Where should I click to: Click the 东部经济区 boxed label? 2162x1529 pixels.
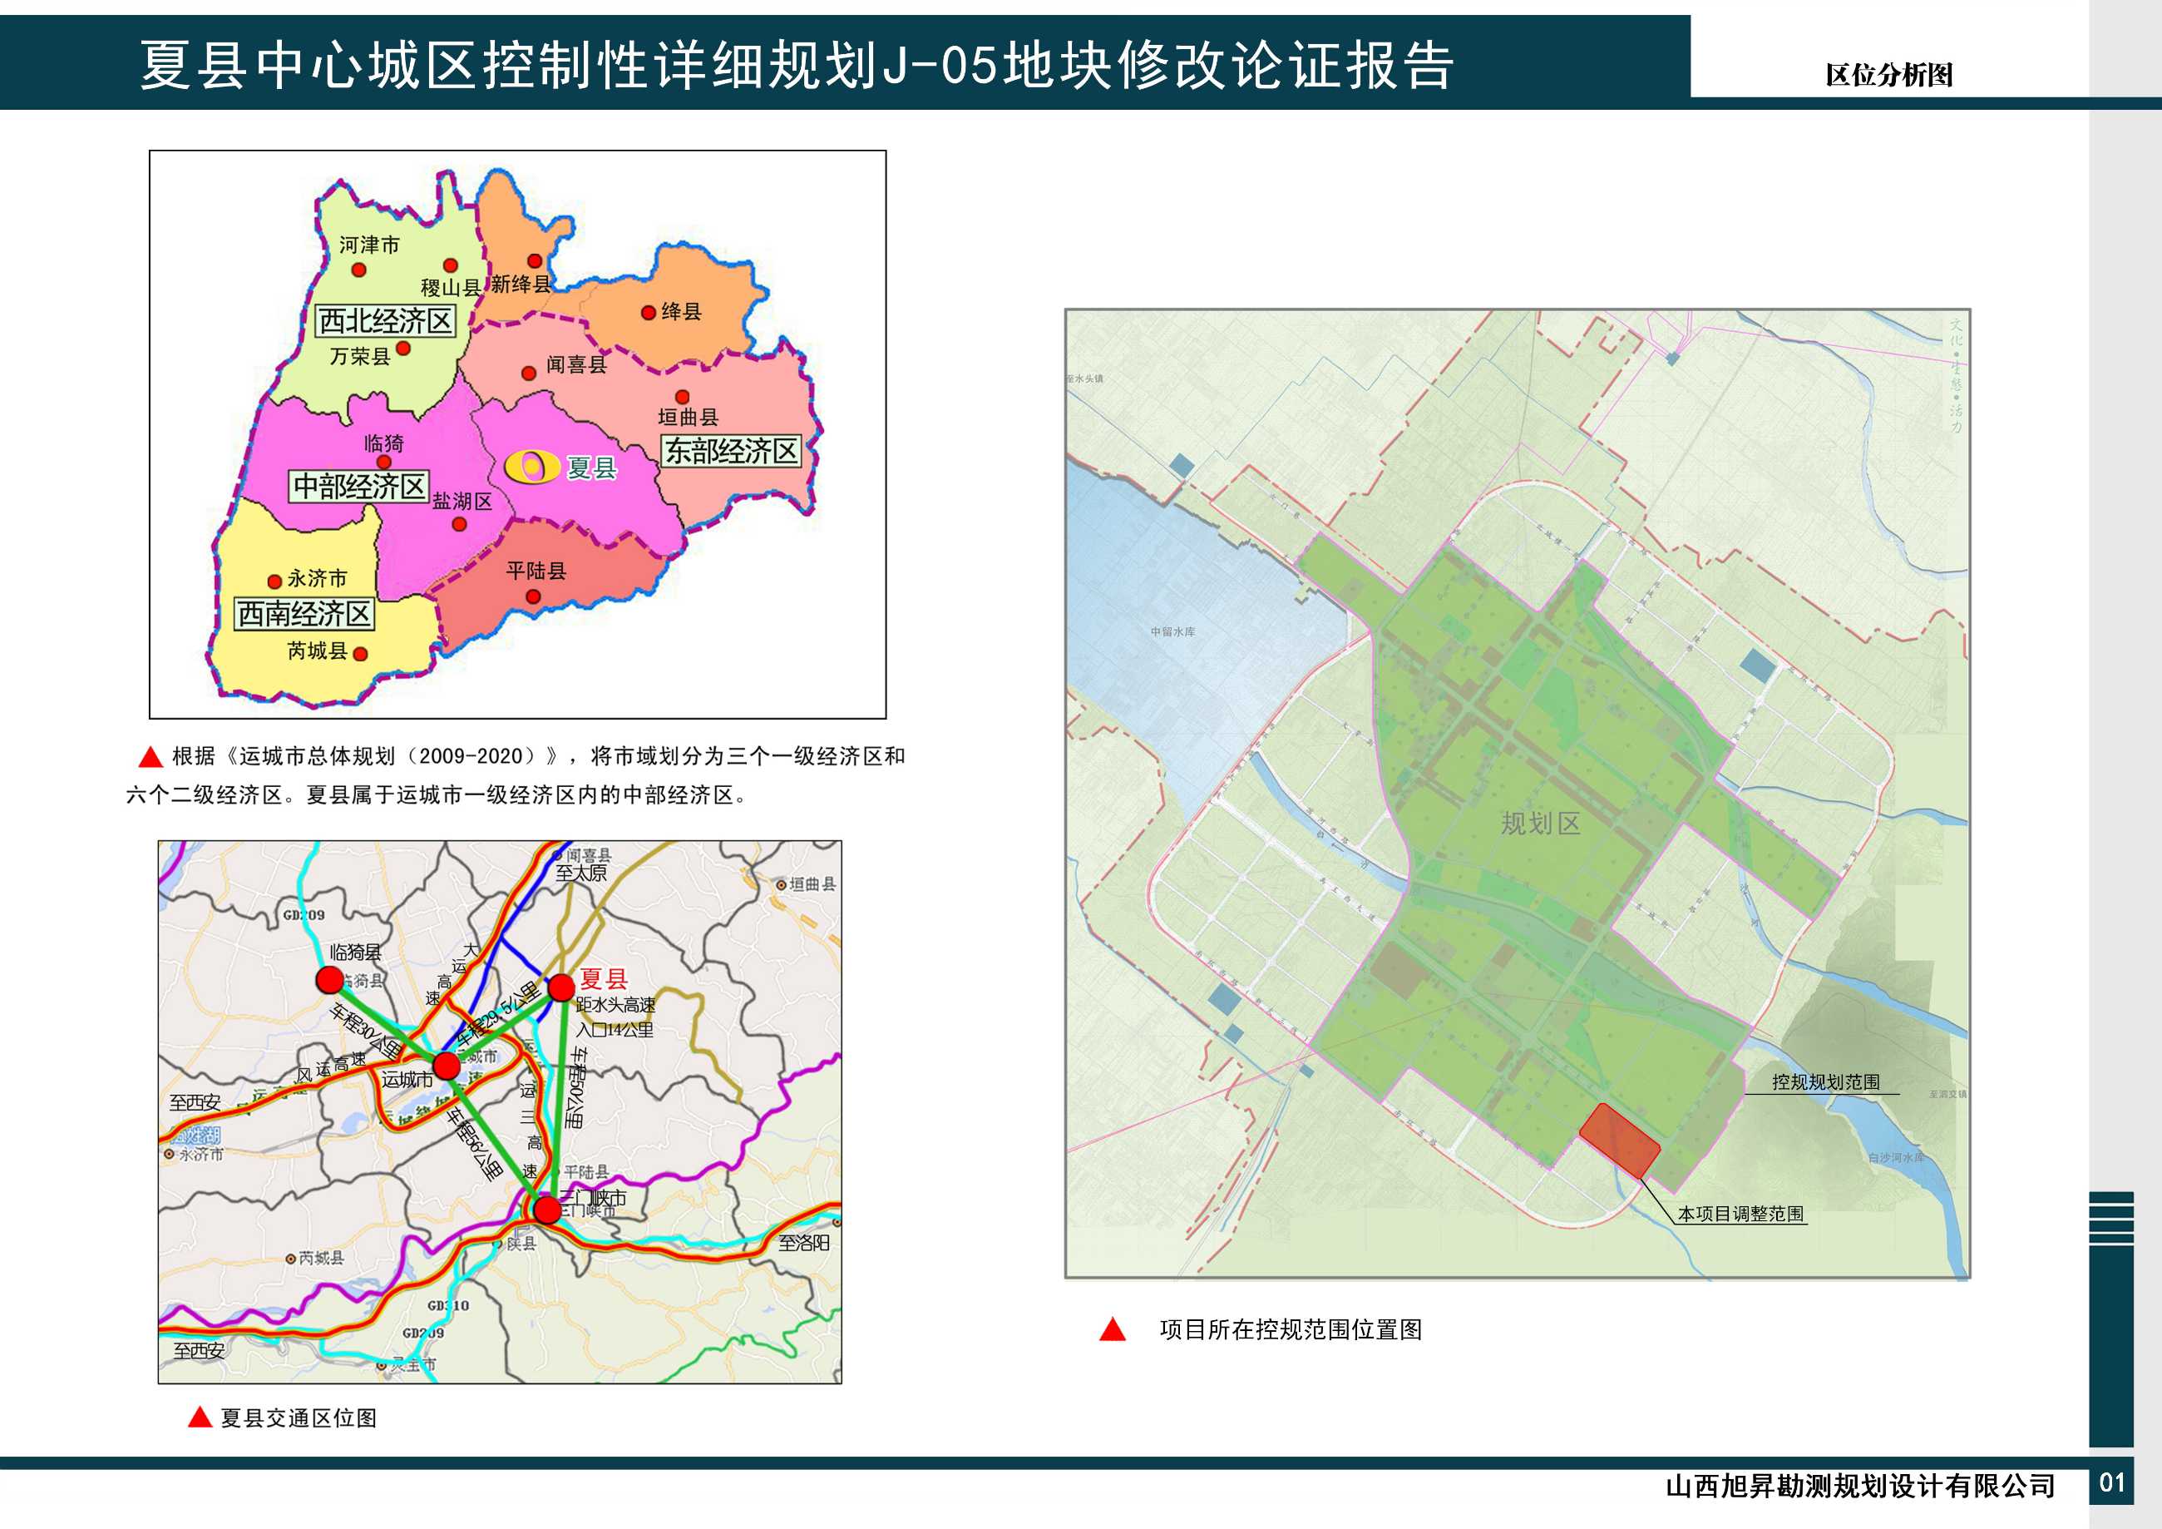pos(732,451)
